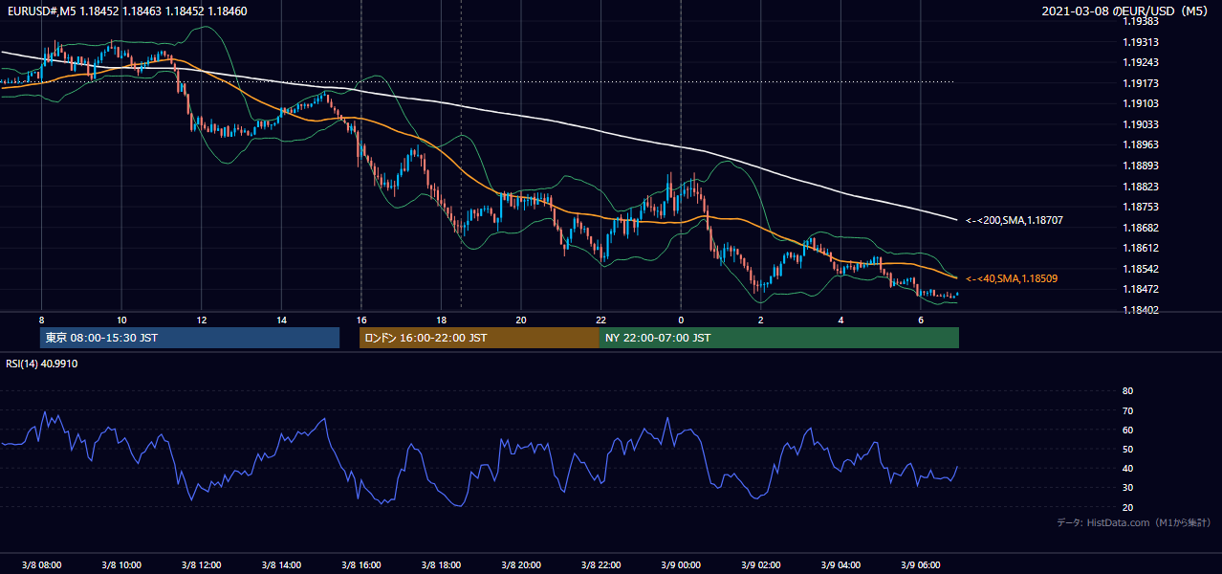
Task: Click price level 1.18472 on the axis
Action: 1141,289
